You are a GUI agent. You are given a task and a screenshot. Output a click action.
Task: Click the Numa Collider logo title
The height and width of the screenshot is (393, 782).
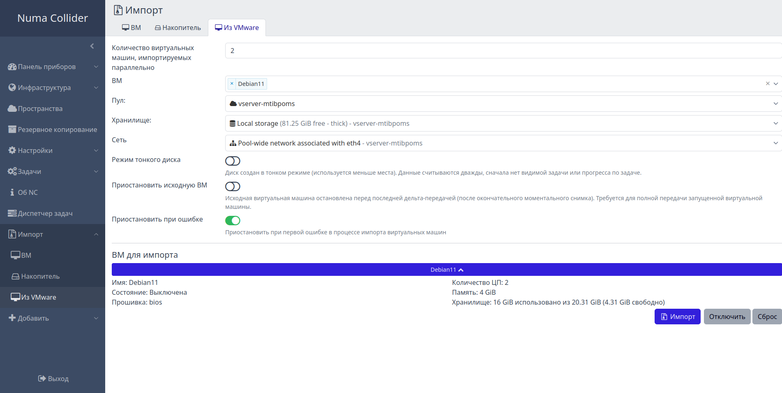[53, 18]
